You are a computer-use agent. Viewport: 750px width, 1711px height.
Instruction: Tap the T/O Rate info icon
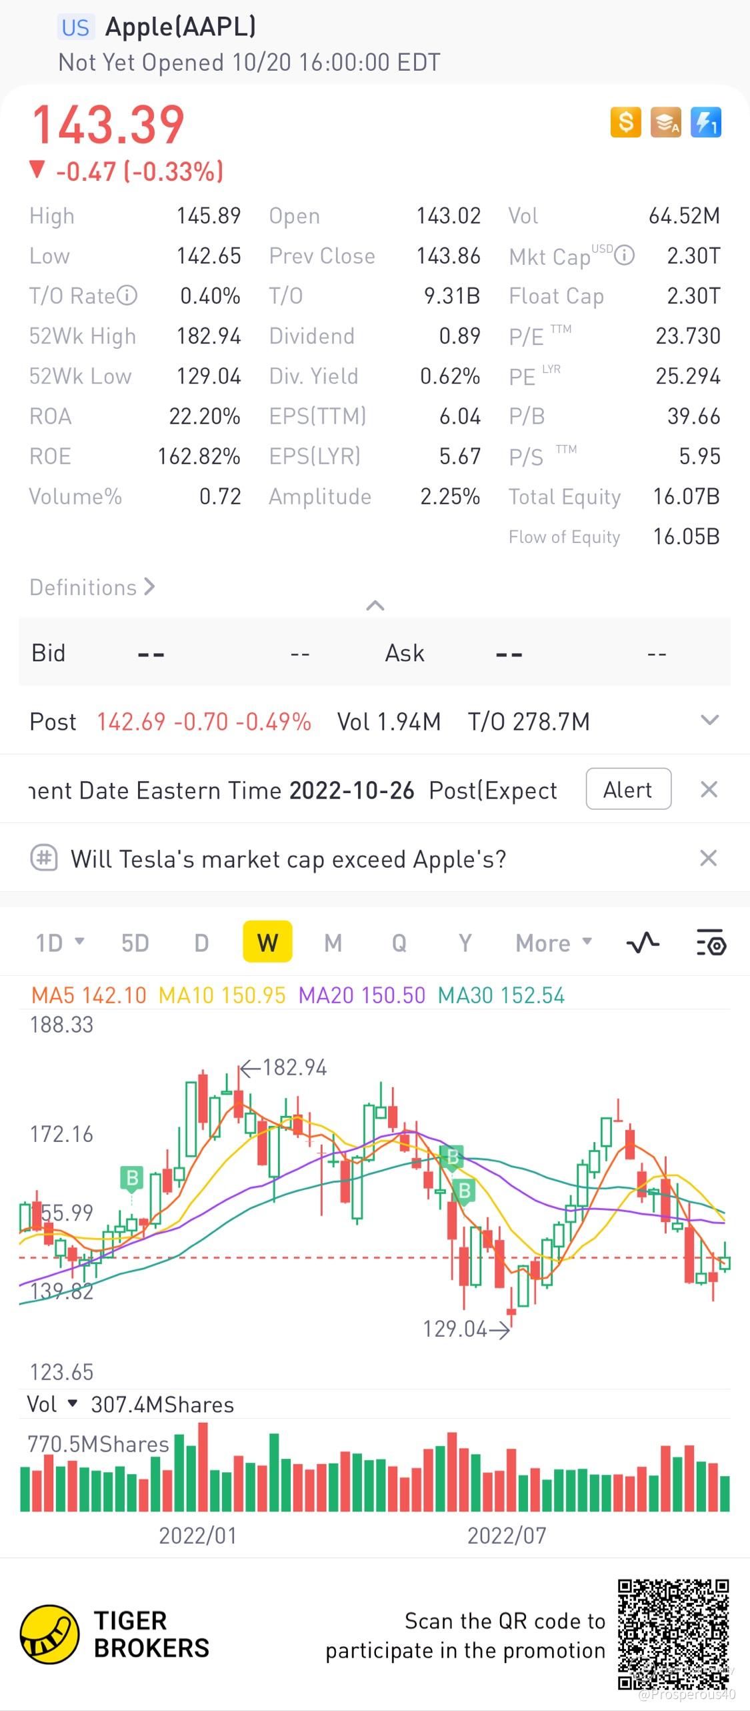click(127, 296)
